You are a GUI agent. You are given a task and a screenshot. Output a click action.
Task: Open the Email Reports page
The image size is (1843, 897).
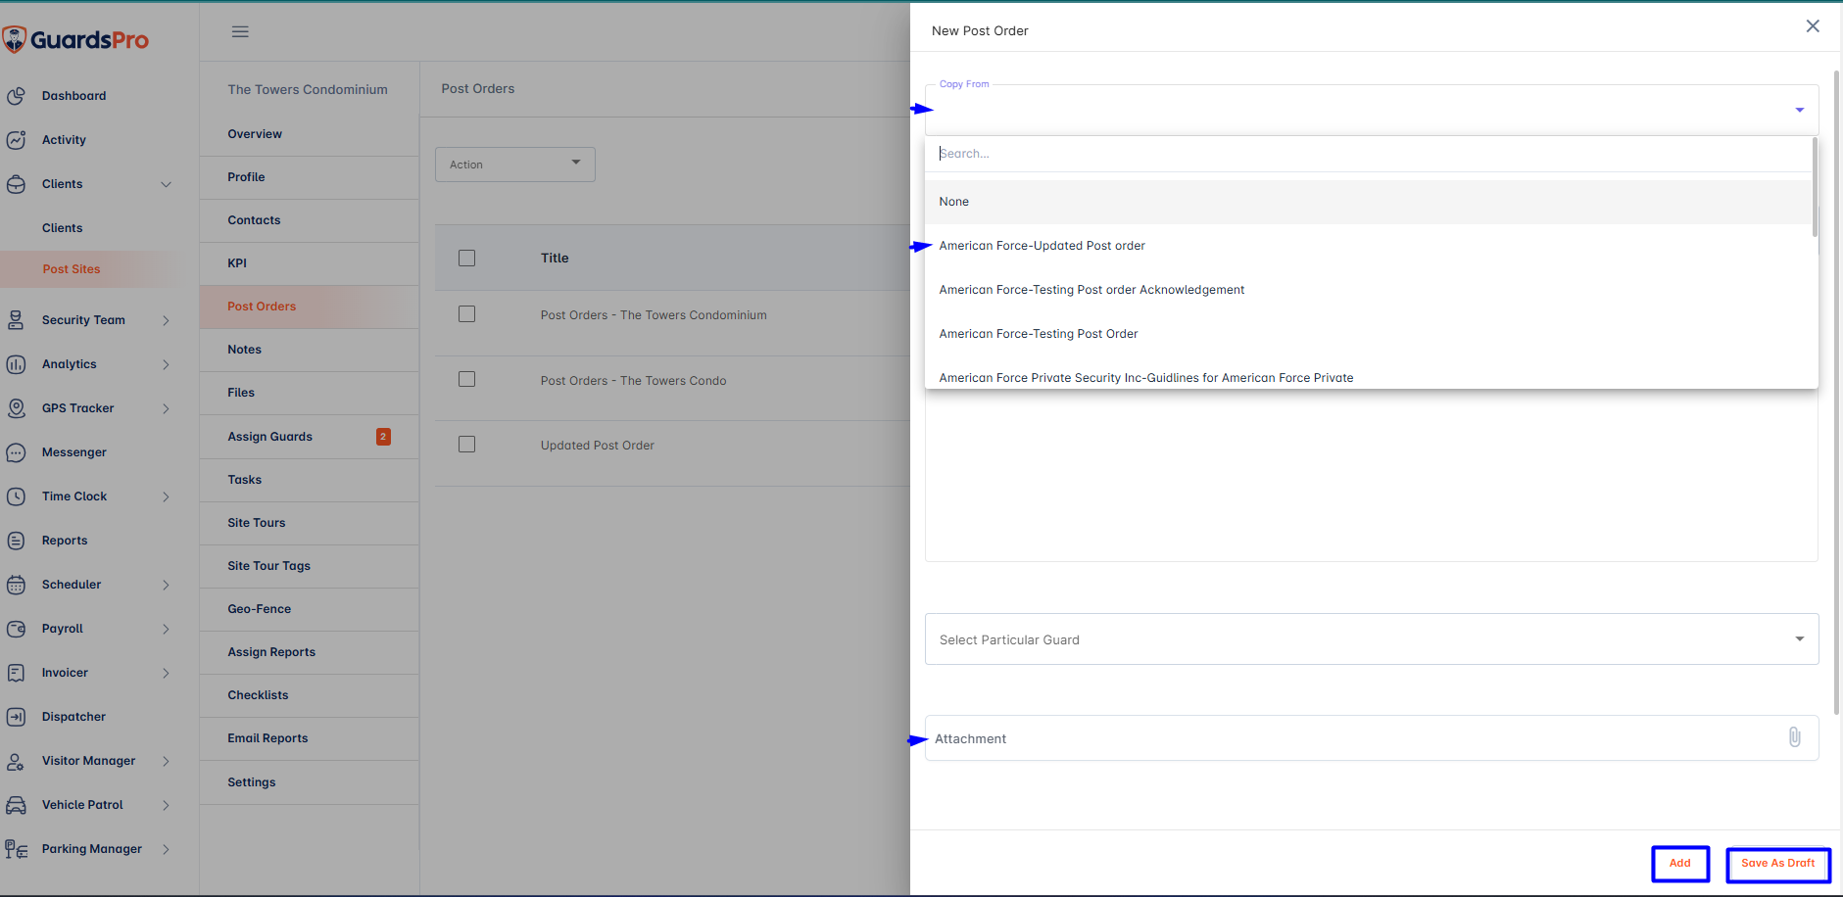(310, 738)
